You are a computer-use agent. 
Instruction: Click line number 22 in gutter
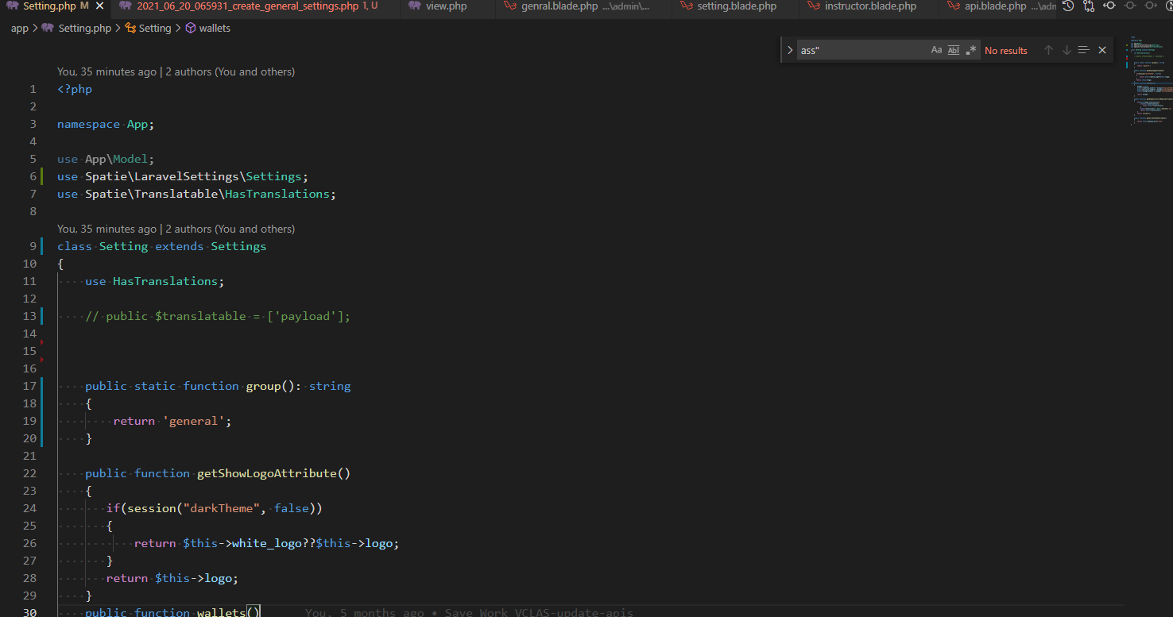[29, 473]
